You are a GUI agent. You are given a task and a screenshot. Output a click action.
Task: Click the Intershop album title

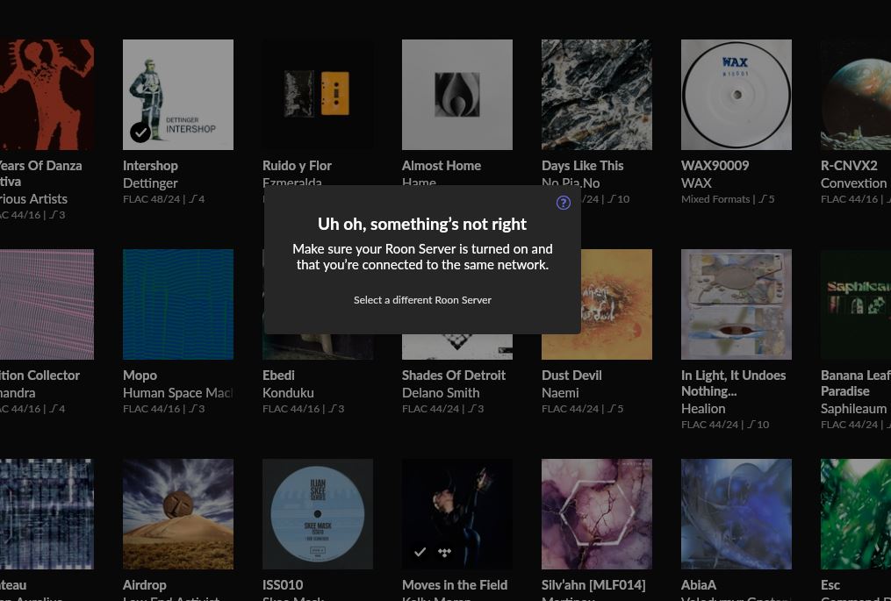pos(151,166)
